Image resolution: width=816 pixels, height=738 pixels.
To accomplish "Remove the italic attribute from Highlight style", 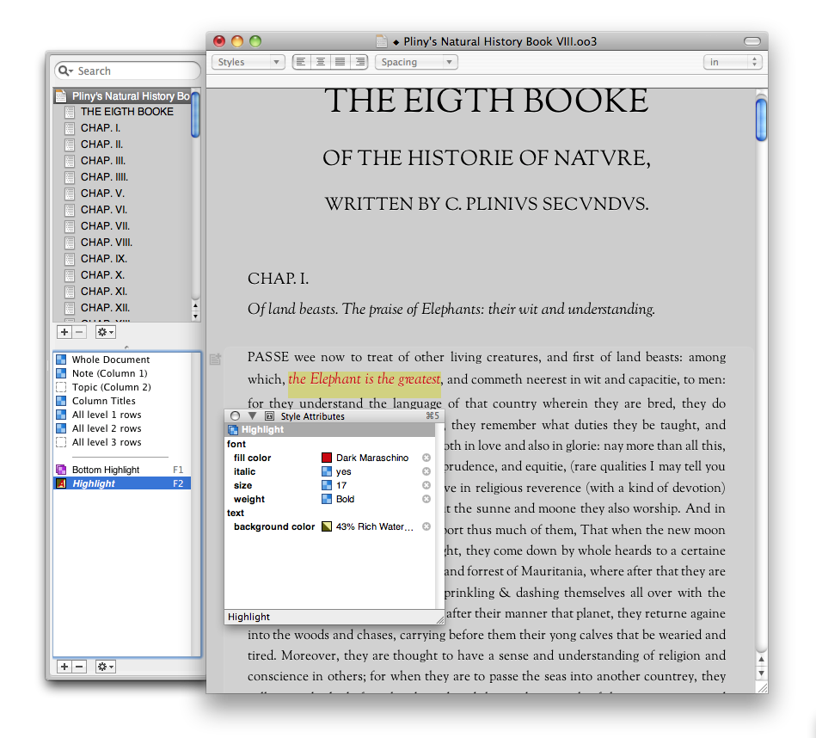I will coord(426,472).
